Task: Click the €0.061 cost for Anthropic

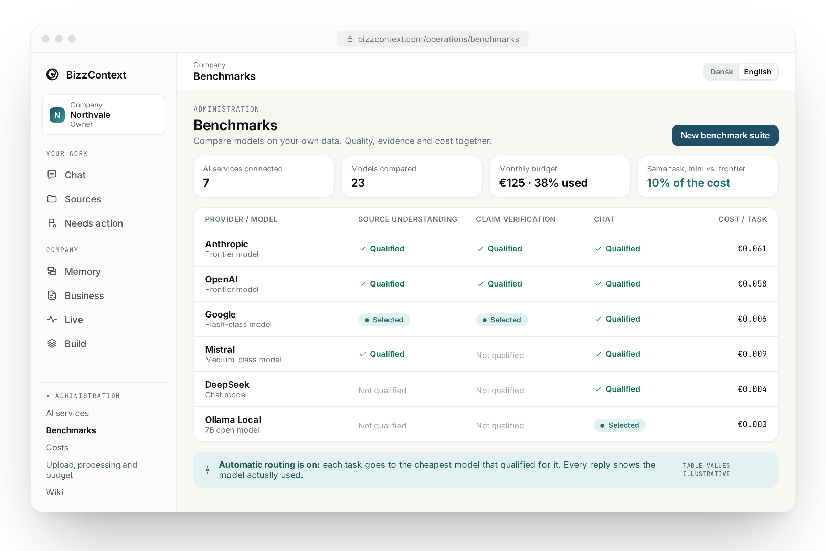Action: click(x=752, y=249)
